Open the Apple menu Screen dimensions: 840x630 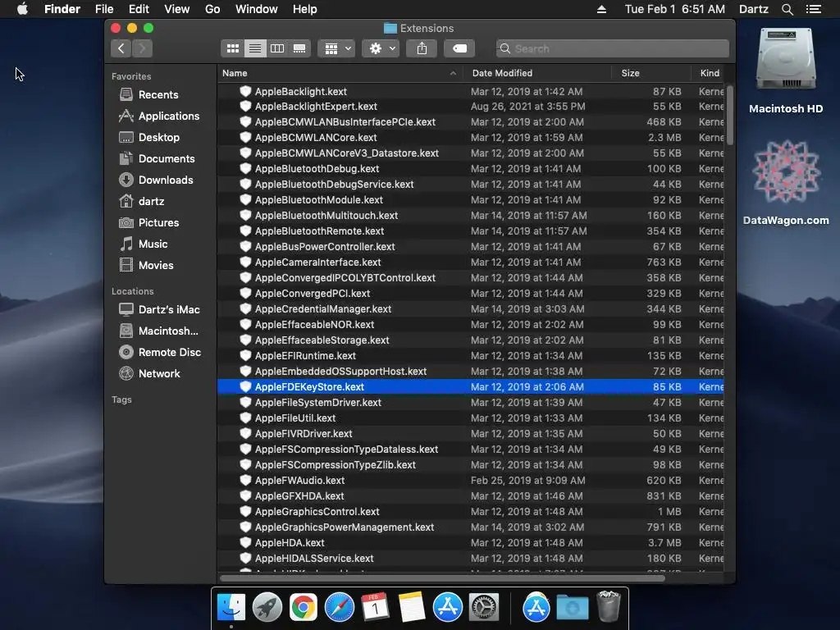click(22, 9)
